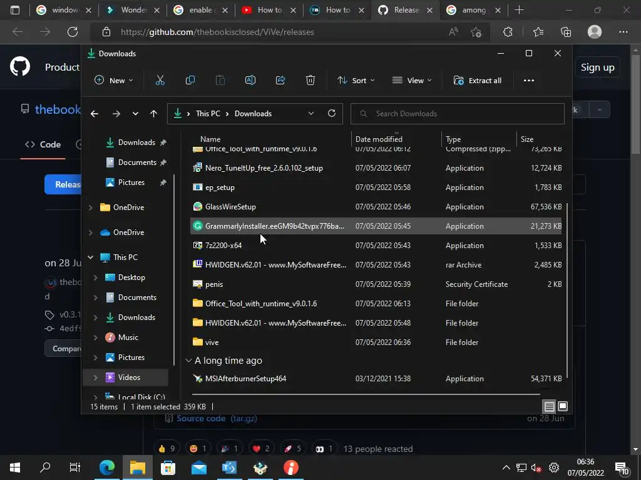Screen dimensions: 641x480
Task: Click thumbs up reaction with 9
Action: coord(167,449)
